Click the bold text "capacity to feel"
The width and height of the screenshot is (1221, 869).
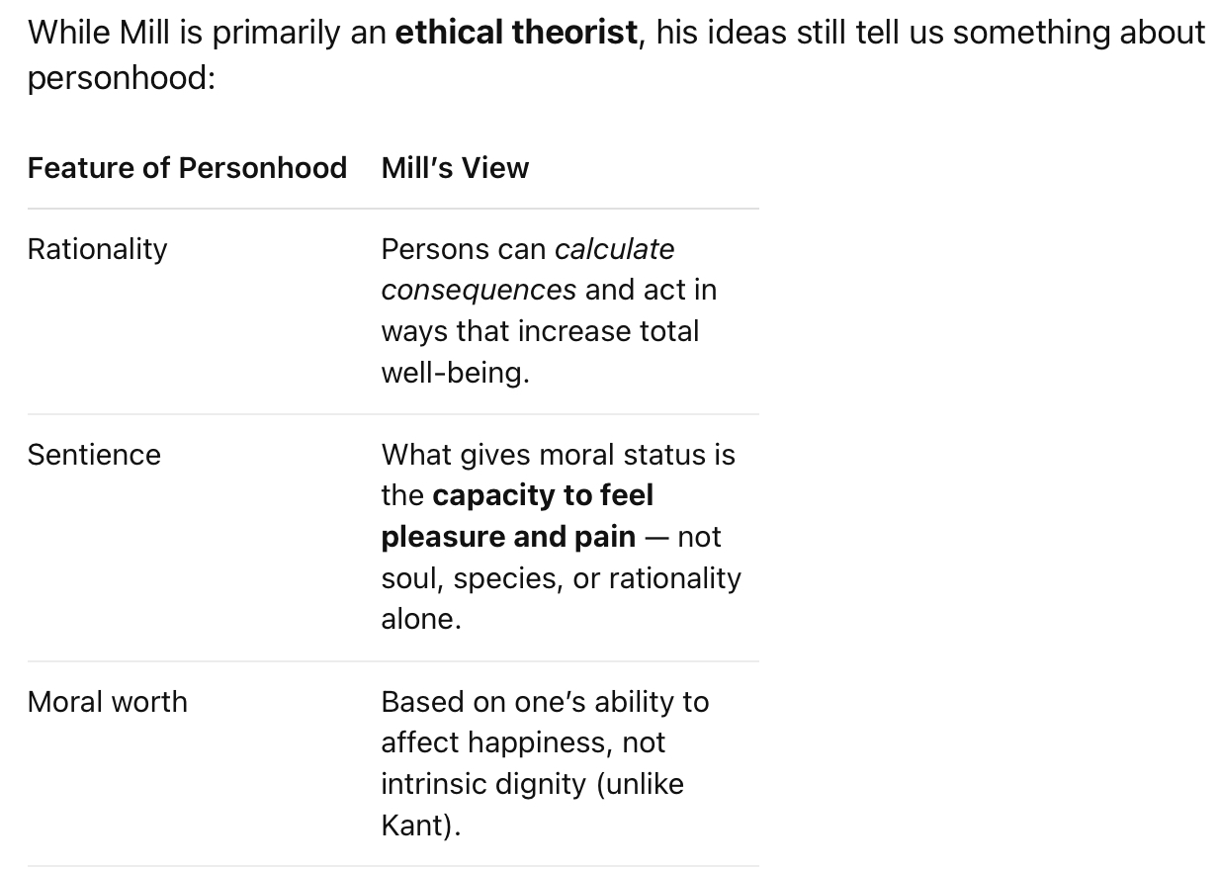pyautogui.click(x=543, y=495)
